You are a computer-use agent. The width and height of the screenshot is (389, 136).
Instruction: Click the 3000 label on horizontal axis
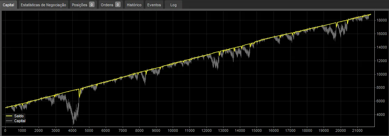(x=55, y=130)
